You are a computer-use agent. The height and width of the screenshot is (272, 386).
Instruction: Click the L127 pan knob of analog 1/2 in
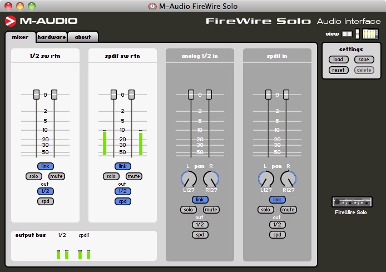[189, 179]
